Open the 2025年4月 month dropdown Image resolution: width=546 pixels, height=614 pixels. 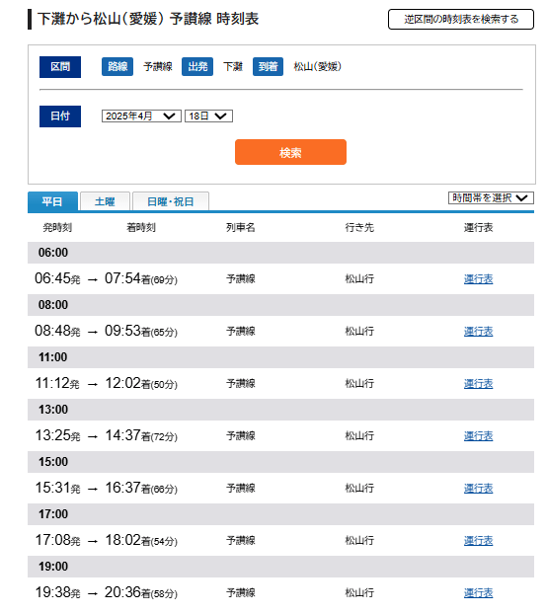(x=141, y=115)
